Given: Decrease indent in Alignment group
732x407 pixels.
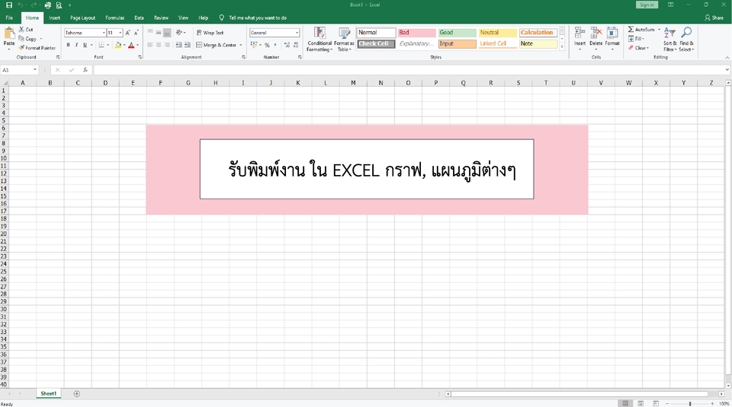Looking at the screenshot, I should pyautogui.click(x=178, y=45).
